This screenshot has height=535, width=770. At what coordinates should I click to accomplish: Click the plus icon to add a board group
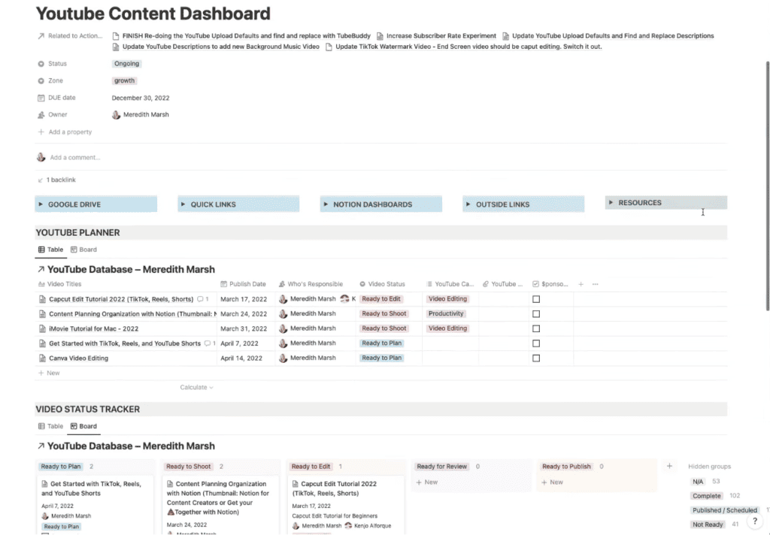[669, 466]
